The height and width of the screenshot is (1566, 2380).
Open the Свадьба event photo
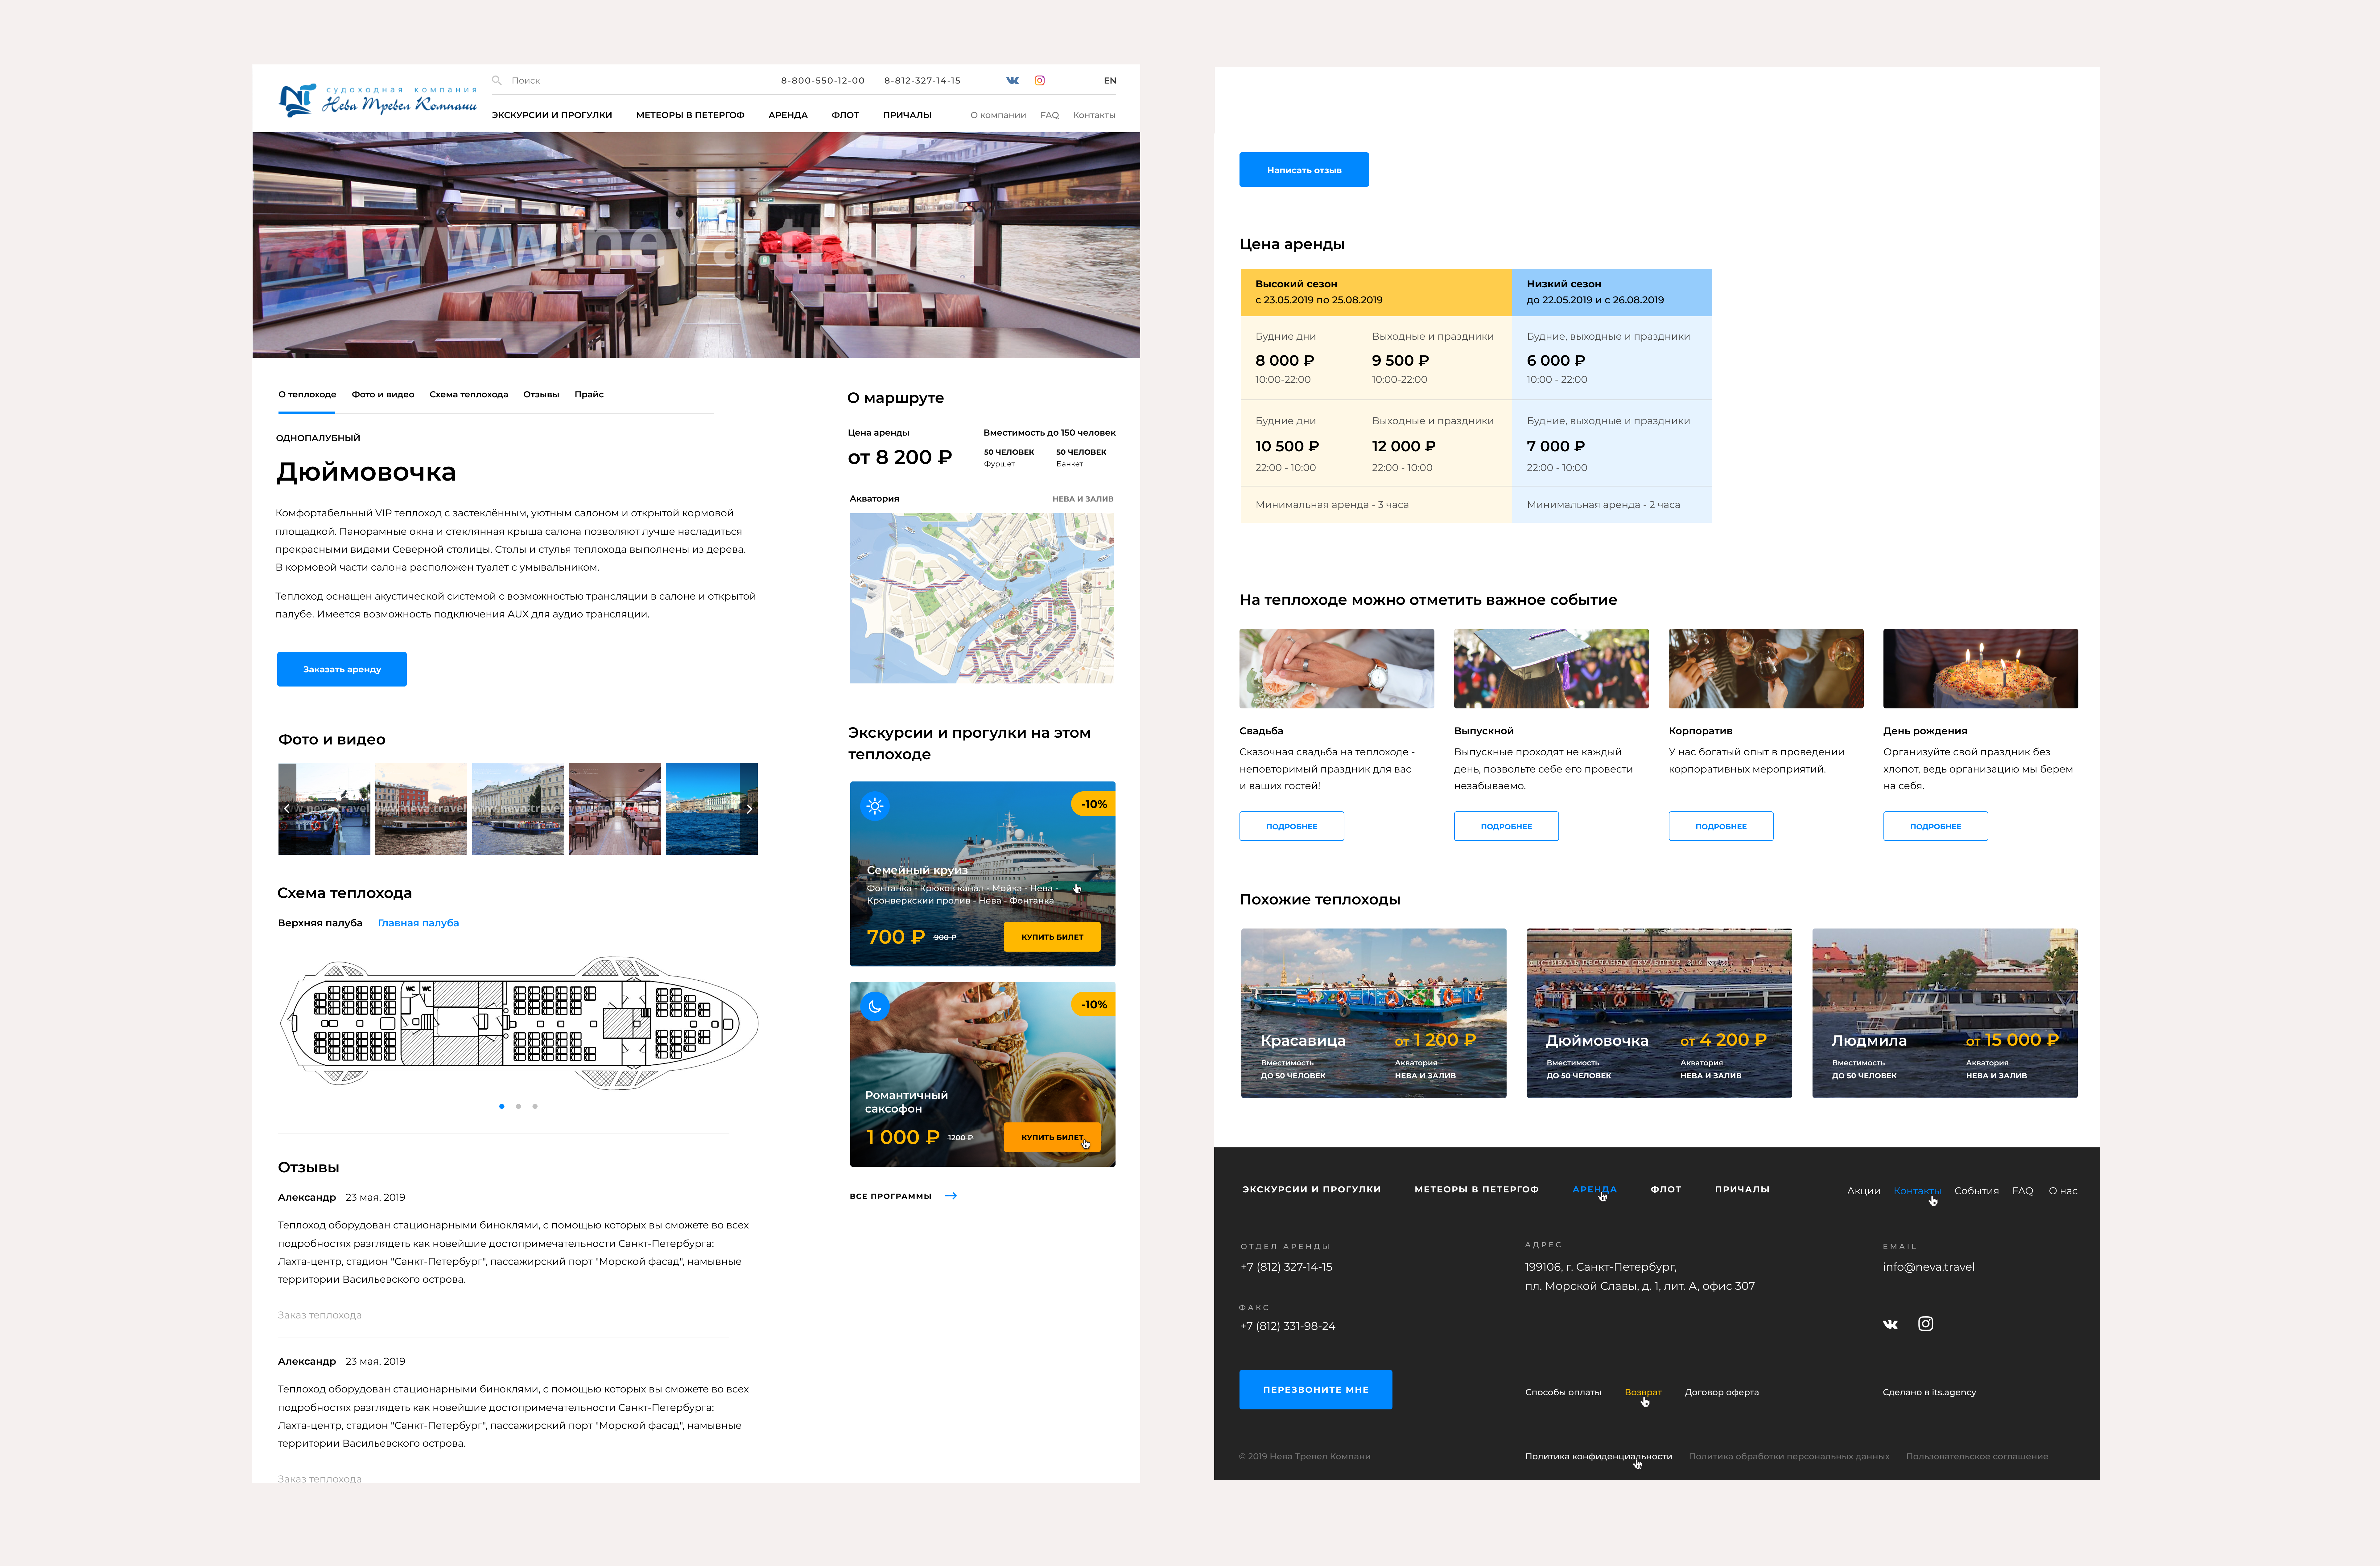tap(1337, 669)
